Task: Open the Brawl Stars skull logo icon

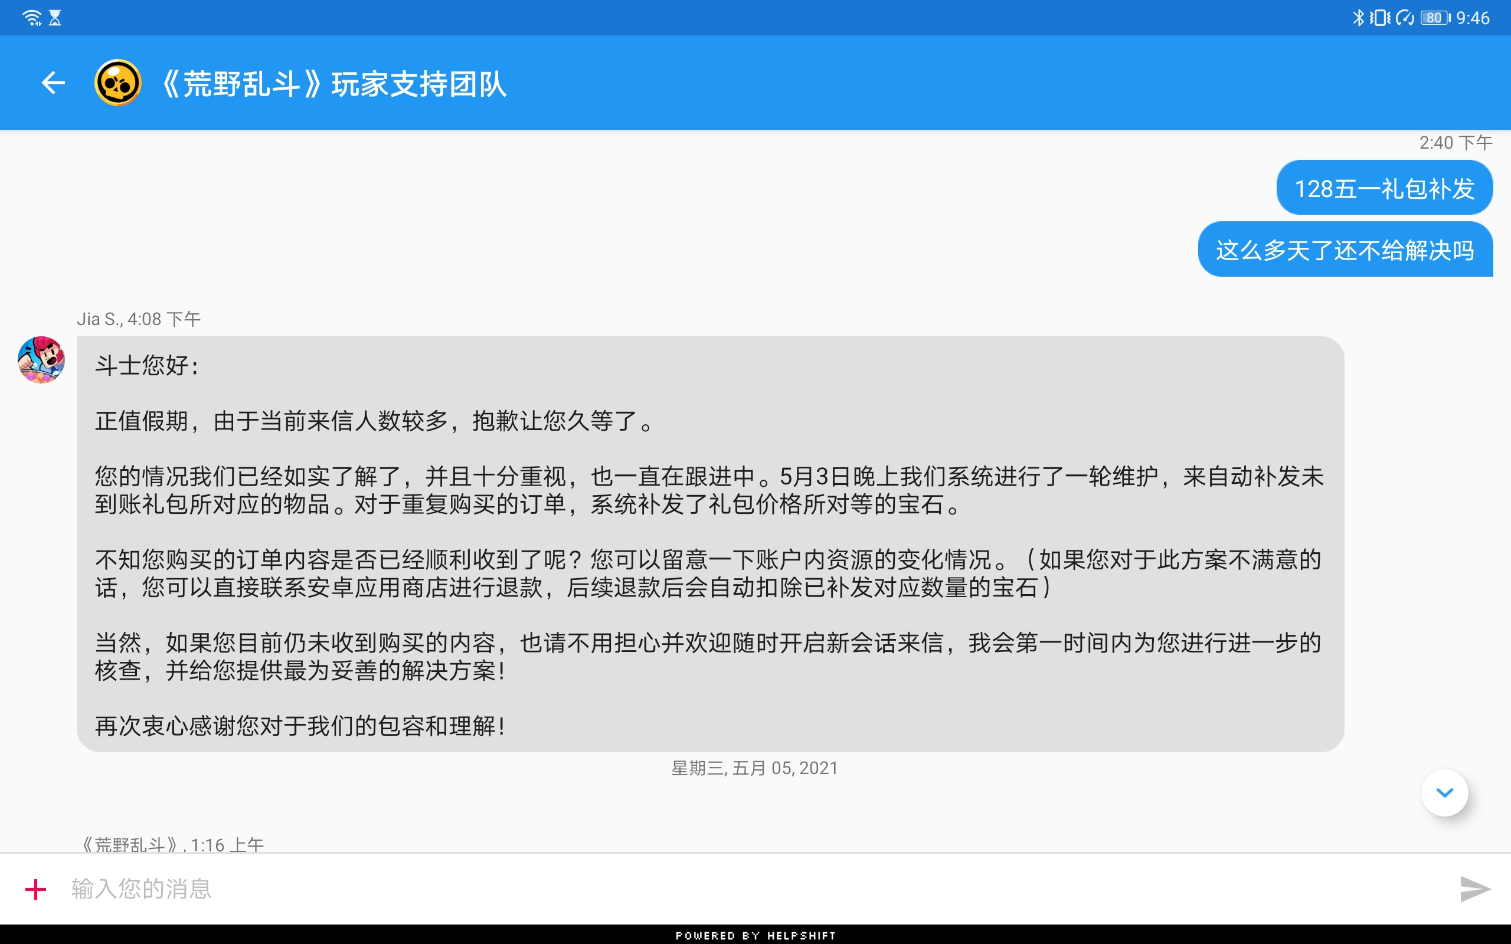Action: tap(117, 83)
